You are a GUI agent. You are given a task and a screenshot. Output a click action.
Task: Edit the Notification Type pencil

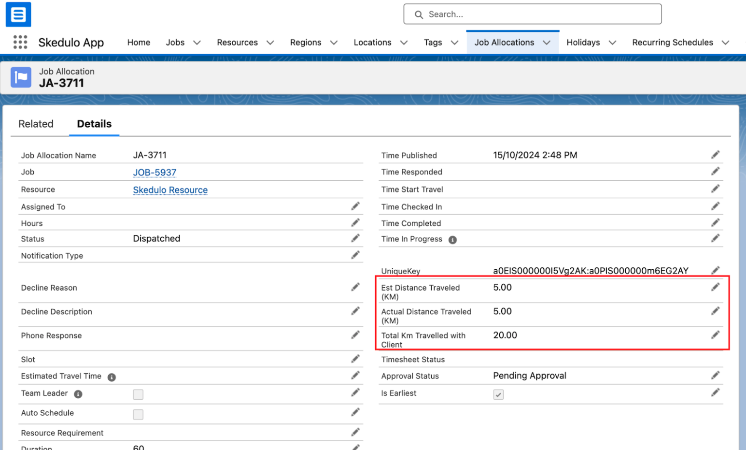tap(355, 255)
